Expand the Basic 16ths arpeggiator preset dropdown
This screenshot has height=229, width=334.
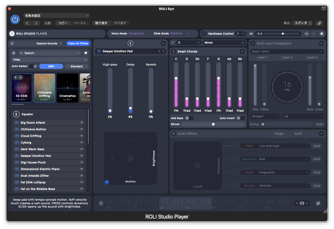(x=287, y=52)
